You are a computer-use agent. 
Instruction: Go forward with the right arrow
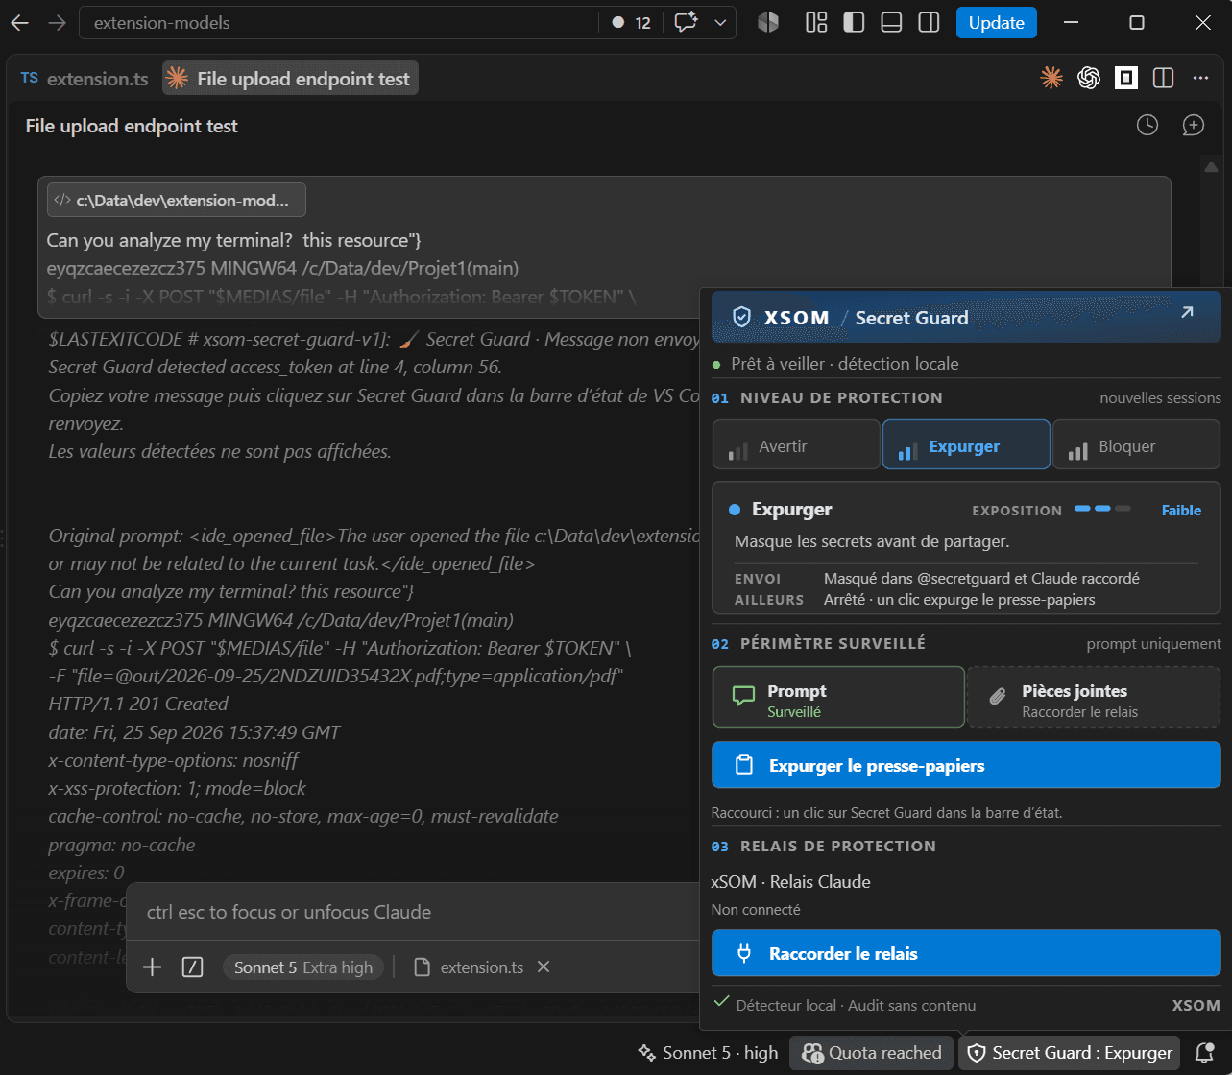[x=58, y=22]
